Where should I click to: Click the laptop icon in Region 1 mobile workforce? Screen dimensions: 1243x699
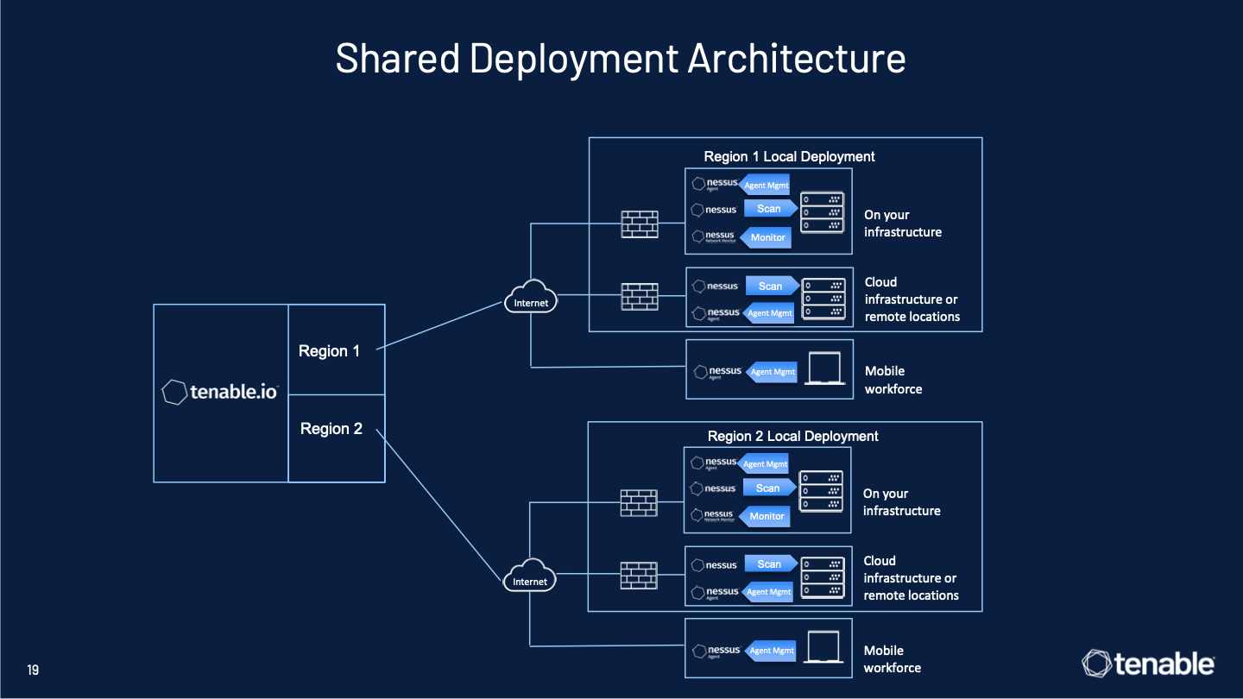825,369
